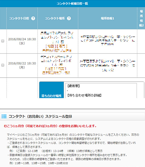The height and width of the screenshot is (167, 145).
Task: Open help icon beside コンタクト日程 header
Action: (33, 18)
